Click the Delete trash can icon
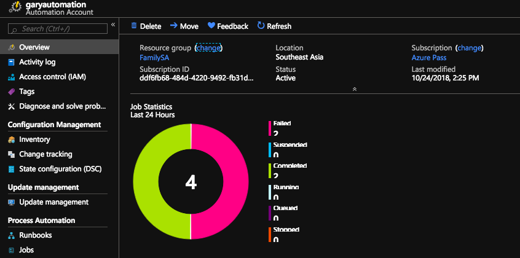Screen dimensions: 520x258 [x=134, y=26]
